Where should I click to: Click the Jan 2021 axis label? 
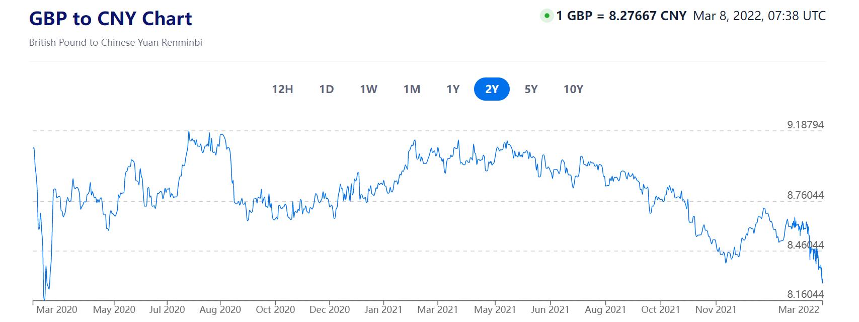point(383,310)
